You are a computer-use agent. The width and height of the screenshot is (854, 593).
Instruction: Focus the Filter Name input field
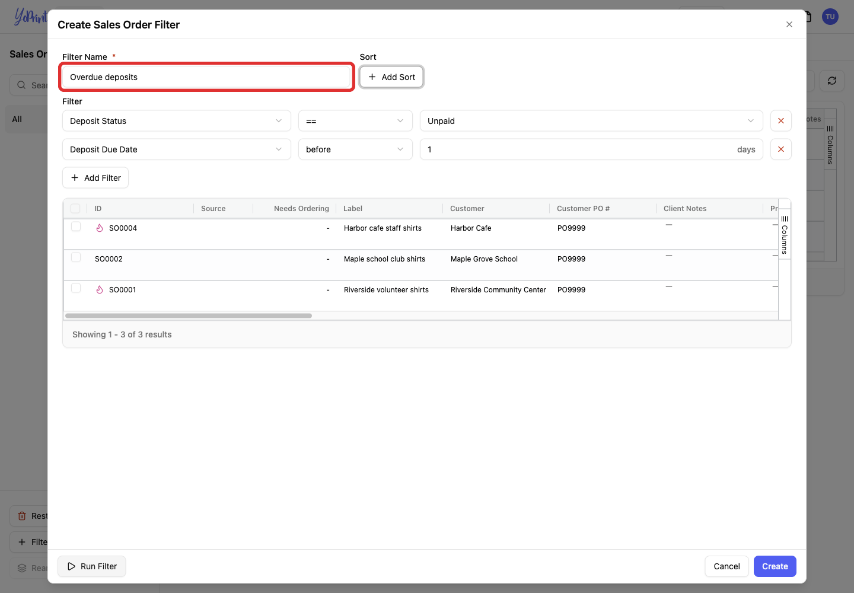click(207, 77)
